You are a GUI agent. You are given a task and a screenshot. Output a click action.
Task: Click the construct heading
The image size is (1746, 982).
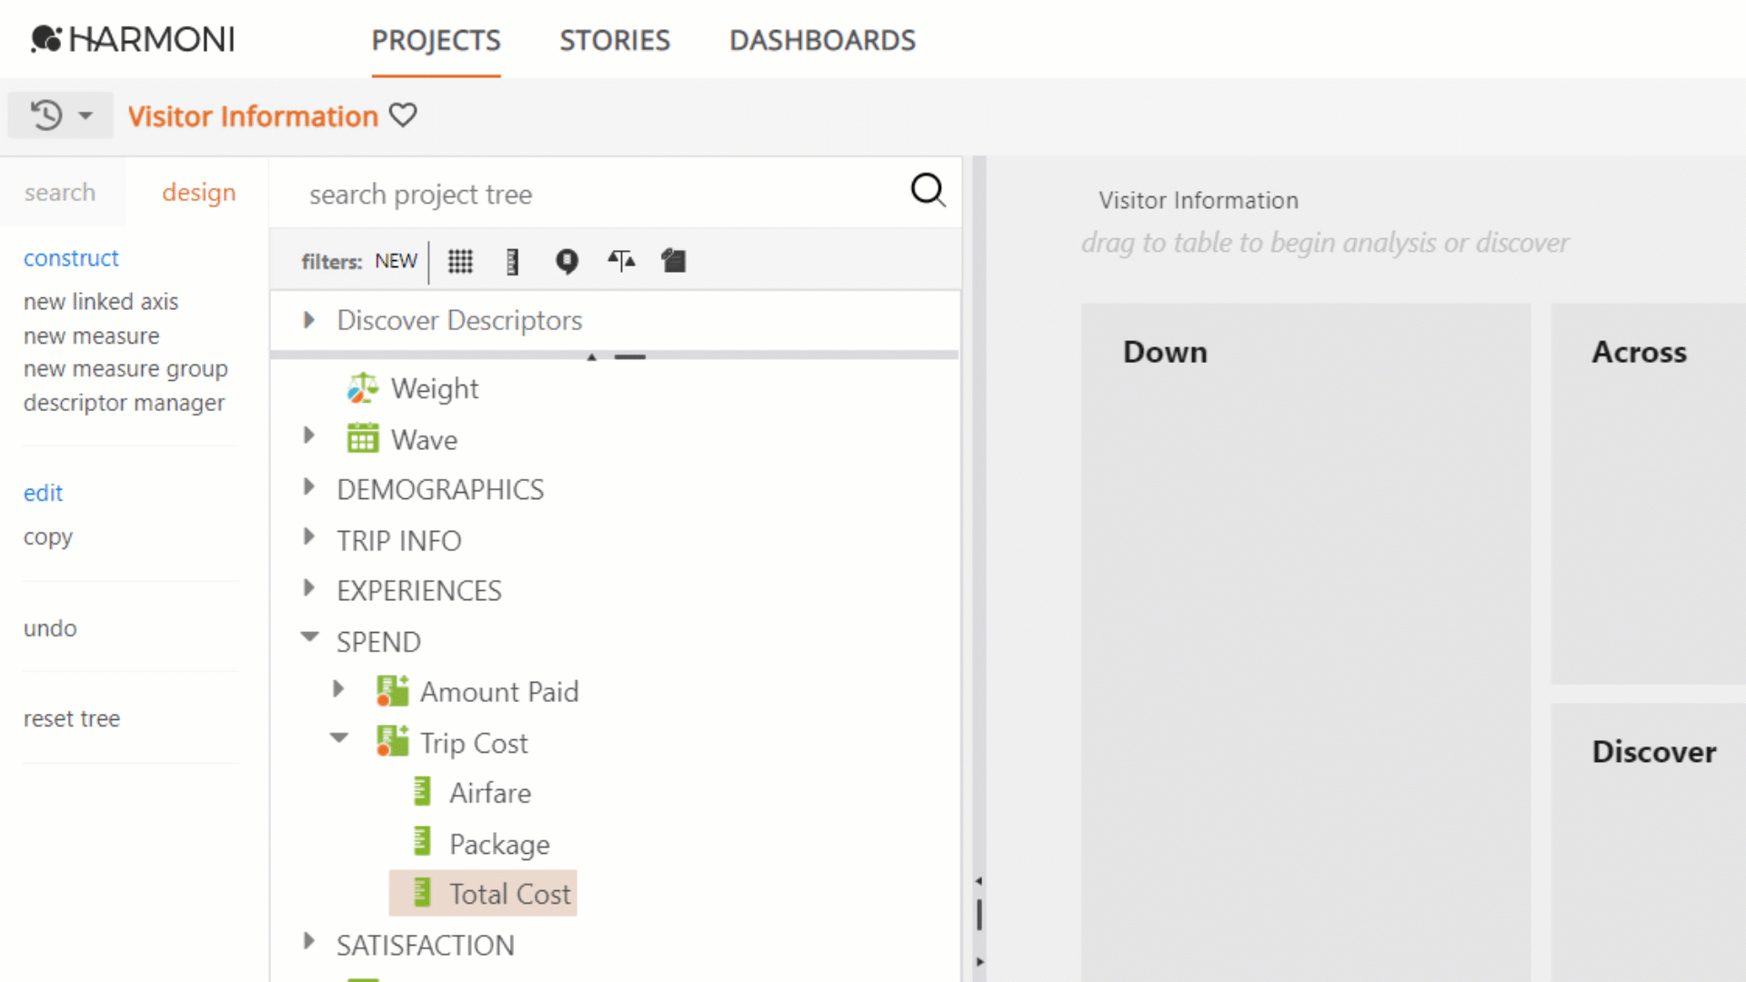[71, 258]
